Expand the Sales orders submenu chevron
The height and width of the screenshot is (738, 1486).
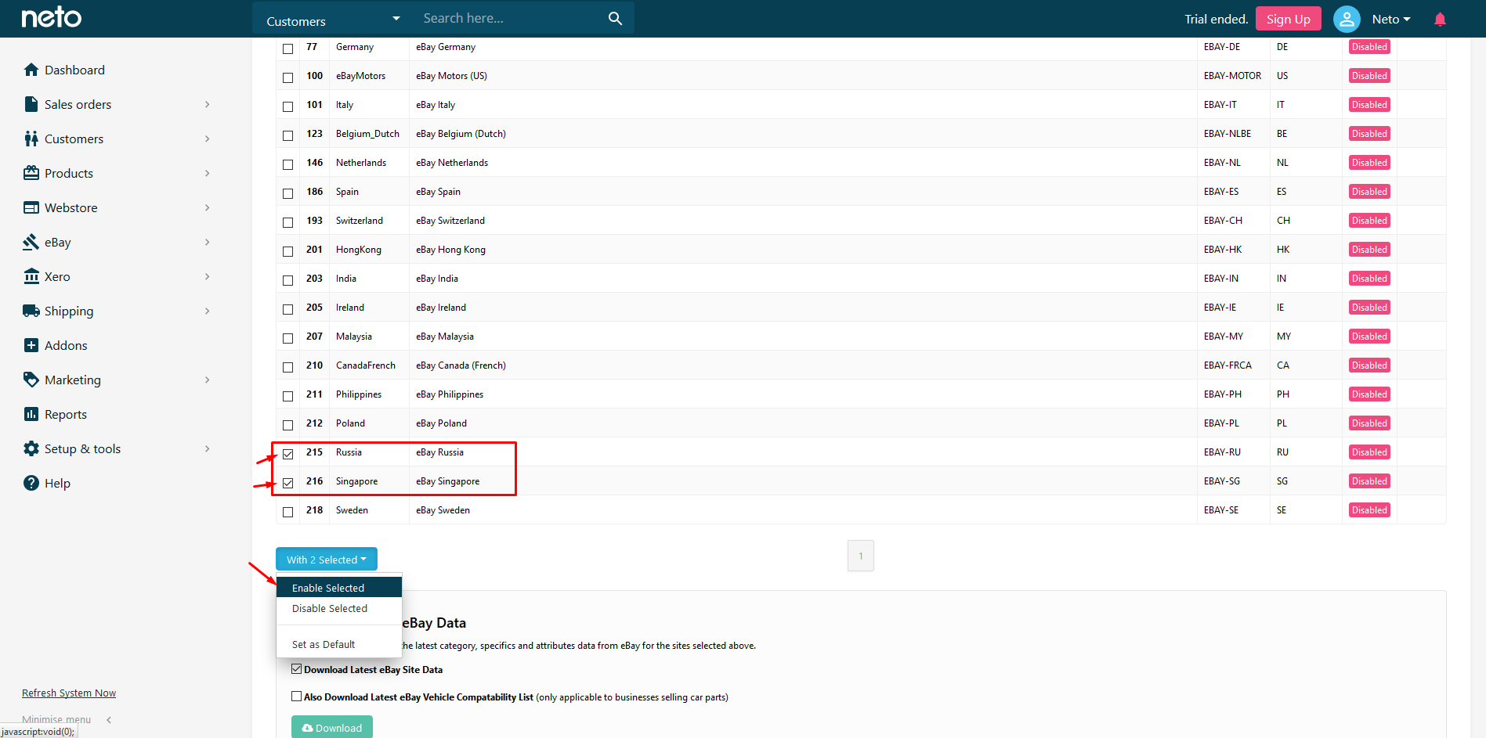208,104
